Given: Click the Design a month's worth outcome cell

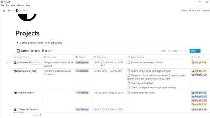Looking at the screenshot, I should tap(58, 64).
